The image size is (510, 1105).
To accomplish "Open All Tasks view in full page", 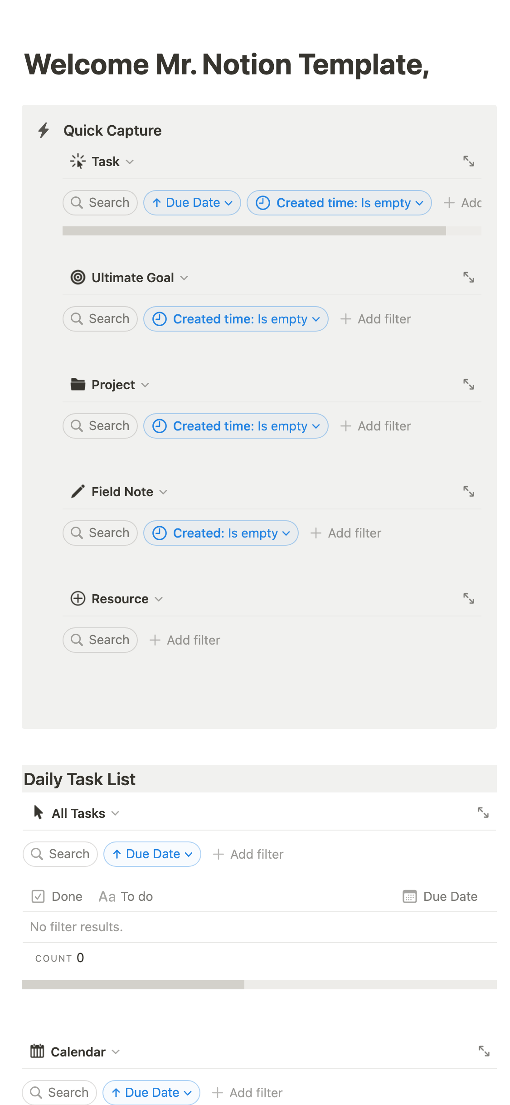I will tap(483, 813).
